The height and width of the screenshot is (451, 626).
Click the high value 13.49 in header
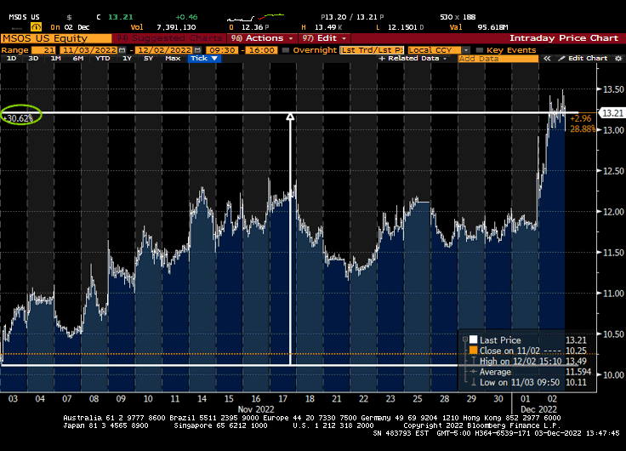pyautogui.click(x=326, y=27)
